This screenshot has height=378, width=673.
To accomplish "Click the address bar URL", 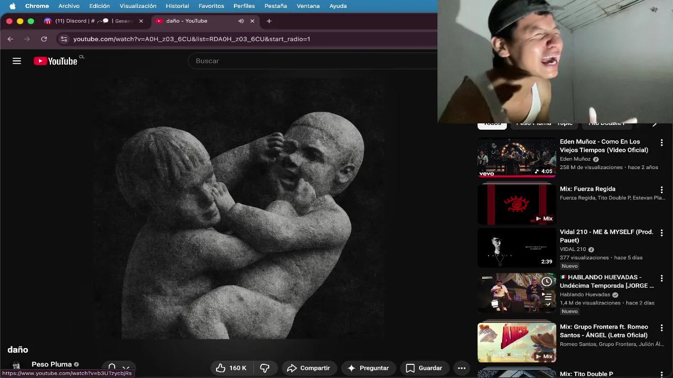I will (x=191, y=39).
